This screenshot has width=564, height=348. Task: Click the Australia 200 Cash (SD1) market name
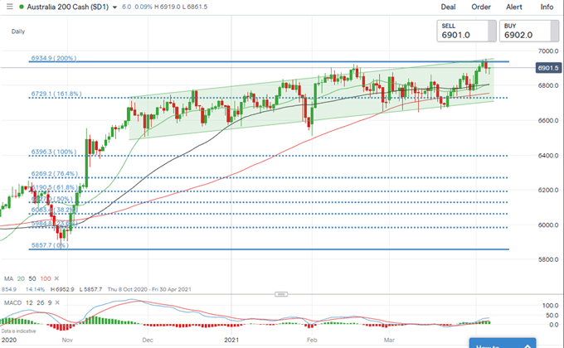[x=68, y=7]
